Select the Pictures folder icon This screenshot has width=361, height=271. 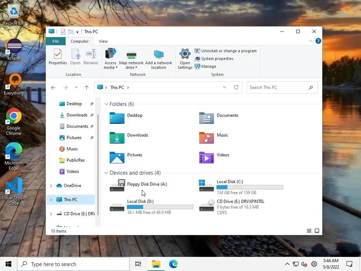117,157
